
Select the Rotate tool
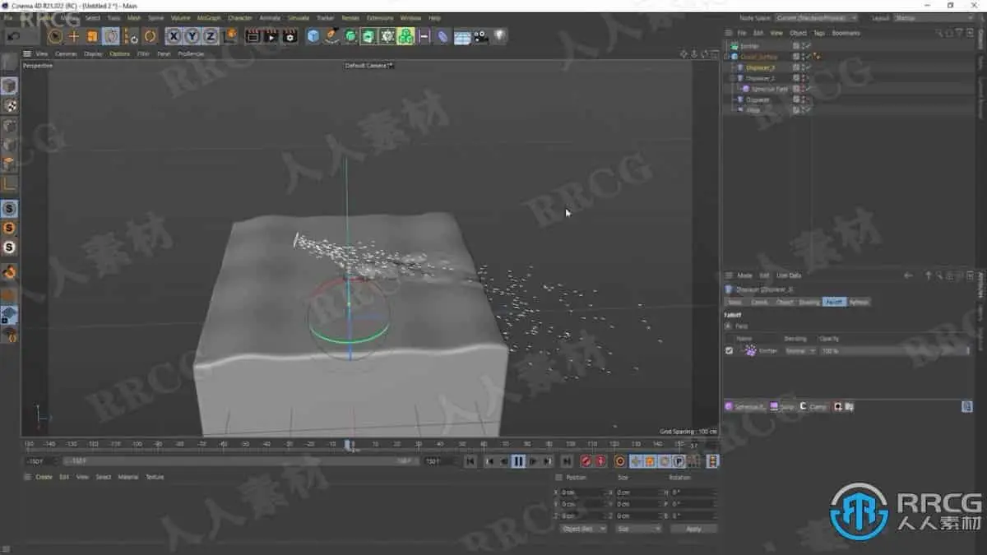(111, 36)
